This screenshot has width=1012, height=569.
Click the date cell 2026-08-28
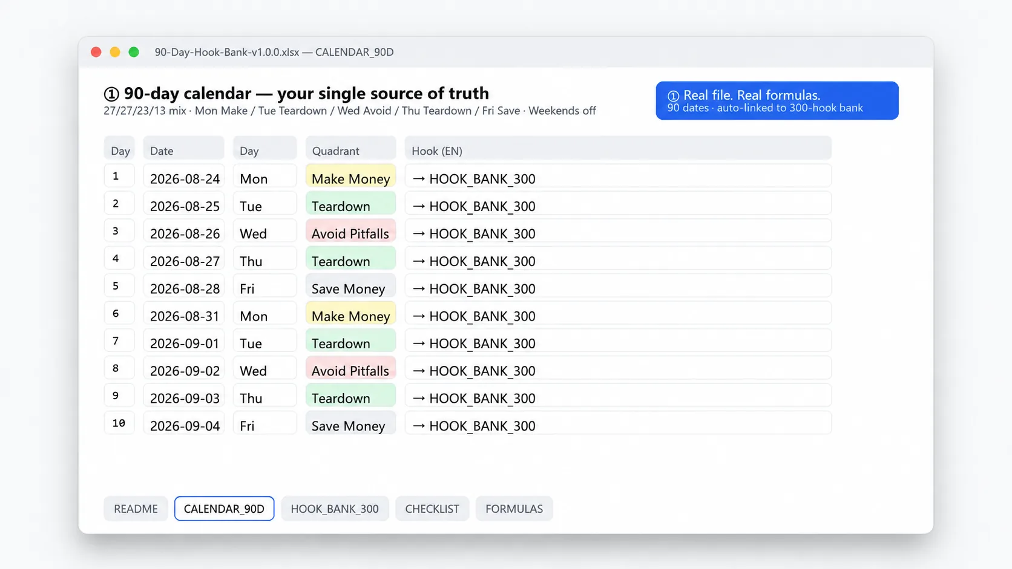tap(183, 286)
